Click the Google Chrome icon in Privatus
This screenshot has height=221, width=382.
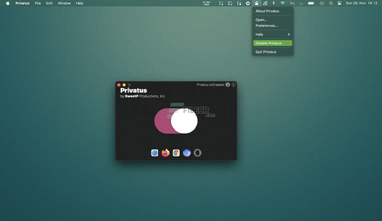click(176, 153)
